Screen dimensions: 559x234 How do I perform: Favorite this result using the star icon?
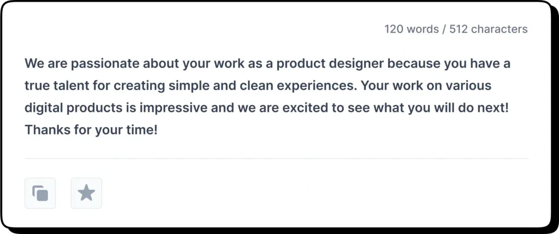click(86, 193)
